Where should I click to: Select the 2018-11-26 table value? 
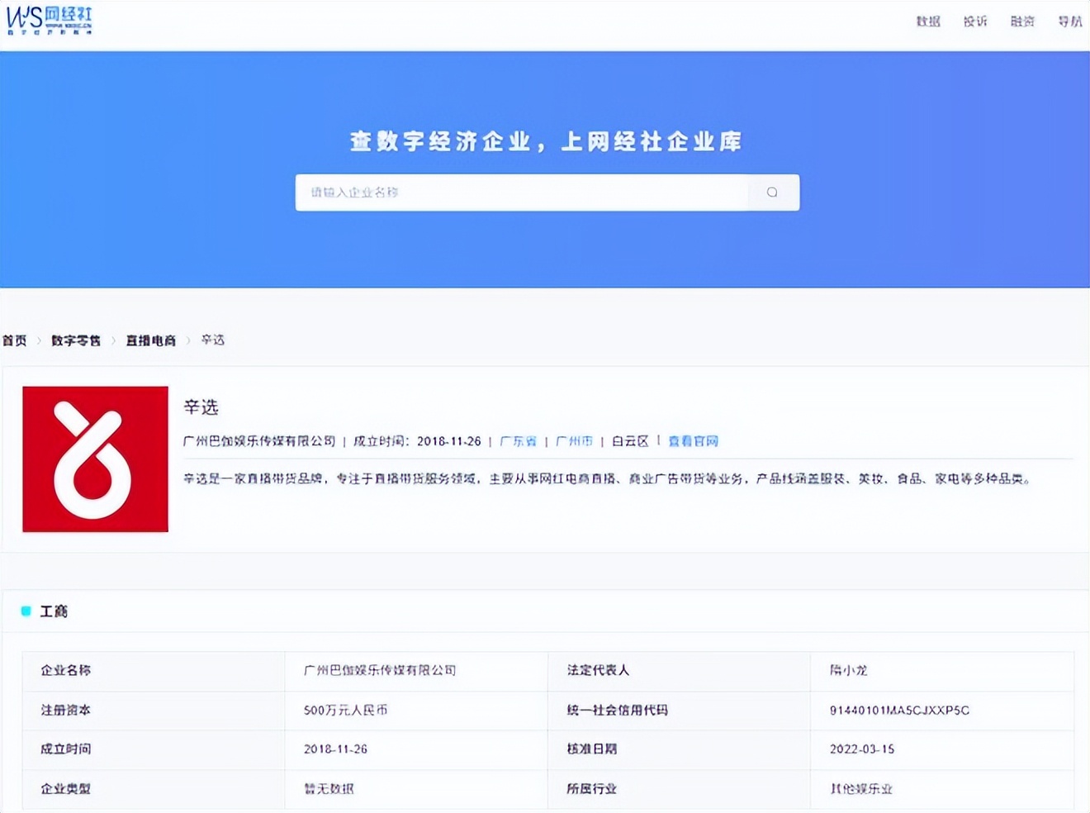coord(335,749)
